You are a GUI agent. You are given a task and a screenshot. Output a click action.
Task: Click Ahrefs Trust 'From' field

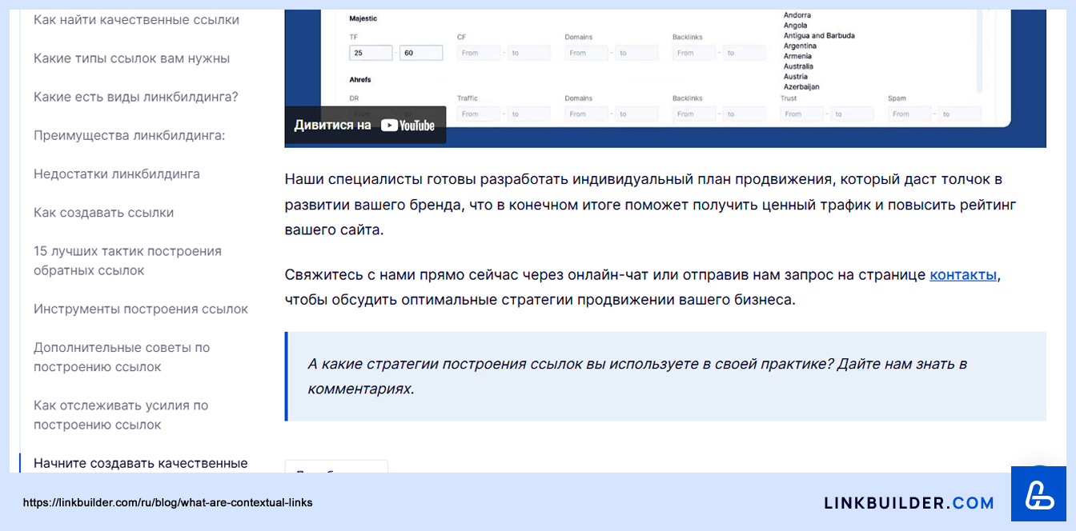click(x=801, y=114)
